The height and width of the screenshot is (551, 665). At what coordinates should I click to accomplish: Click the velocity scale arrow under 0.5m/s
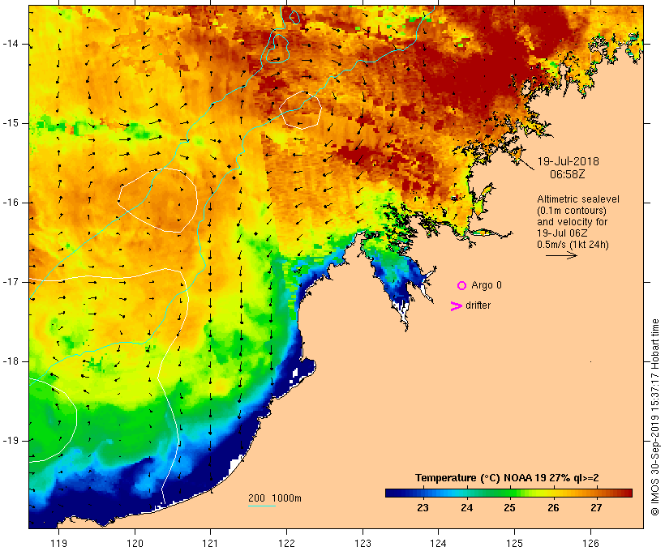pyautogui.click(x=561, y=255)
